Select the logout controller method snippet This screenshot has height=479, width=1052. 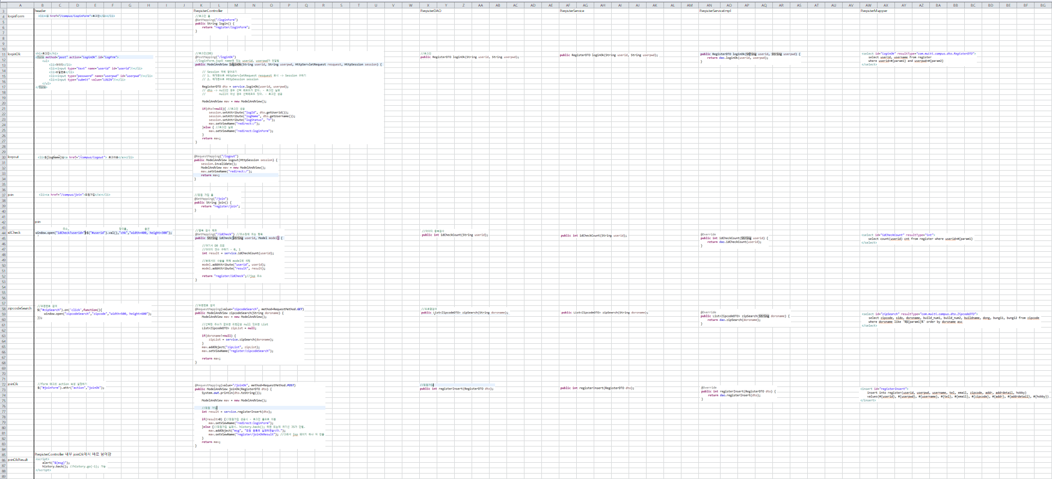(x=236, y=168)
